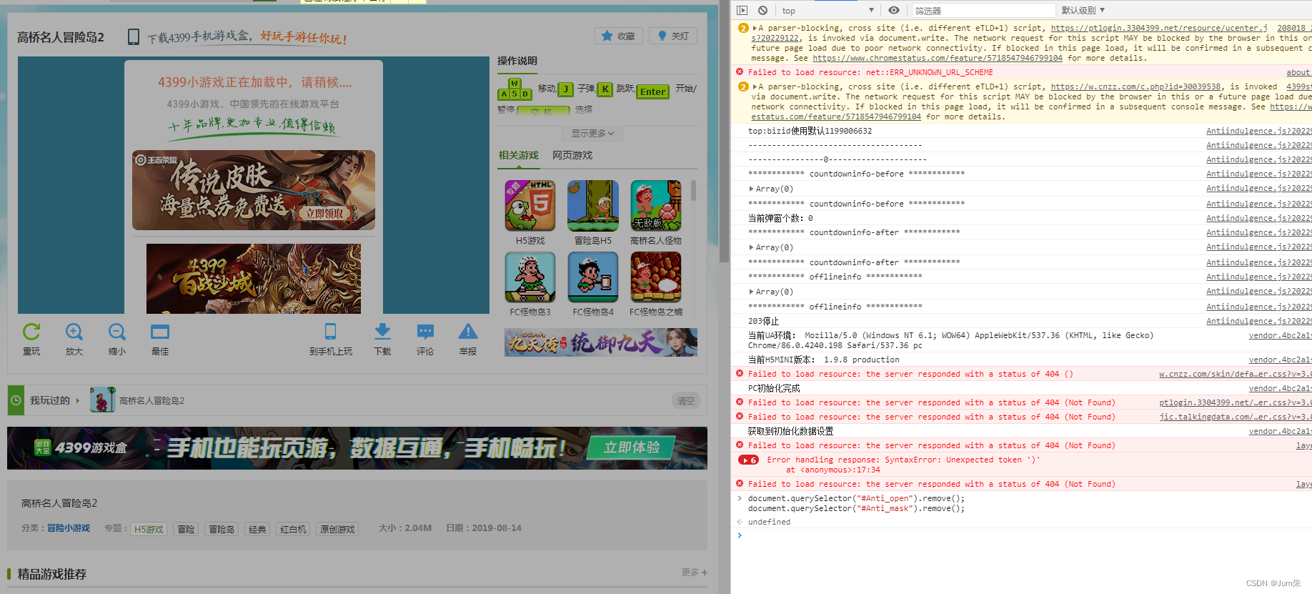The width and height of the screenshot is (1312, 594).
Task: Click the 统御九天 ad banner
Action: click(601, 342)
